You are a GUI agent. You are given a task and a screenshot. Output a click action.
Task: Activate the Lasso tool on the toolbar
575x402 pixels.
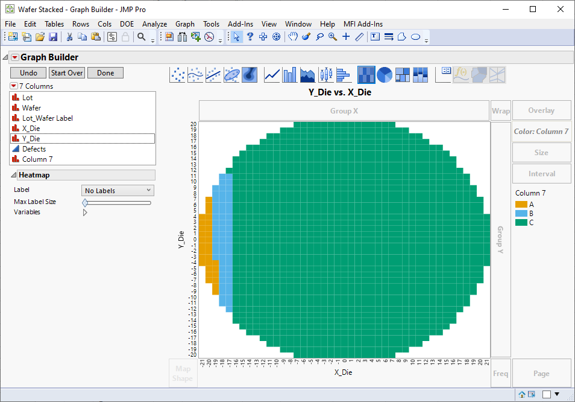pos(319,37)
